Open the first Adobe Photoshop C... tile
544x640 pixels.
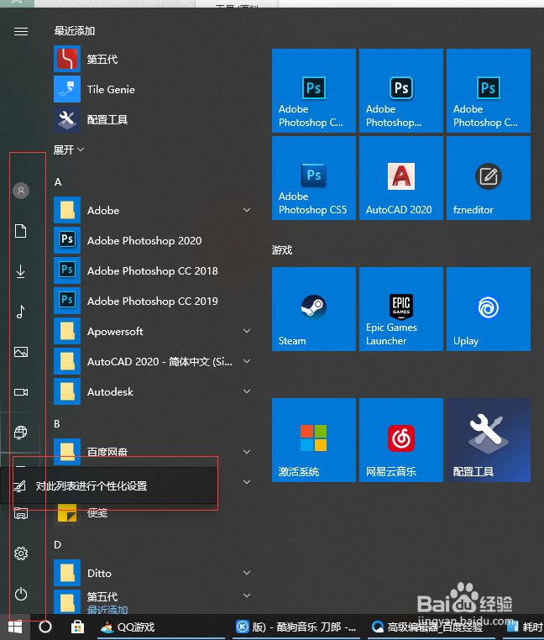[314, 91]
